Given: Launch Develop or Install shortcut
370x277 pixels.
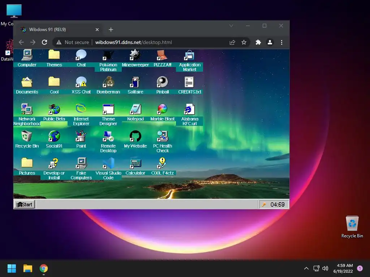Looking at the screenshot, I should tap(54, 169).
